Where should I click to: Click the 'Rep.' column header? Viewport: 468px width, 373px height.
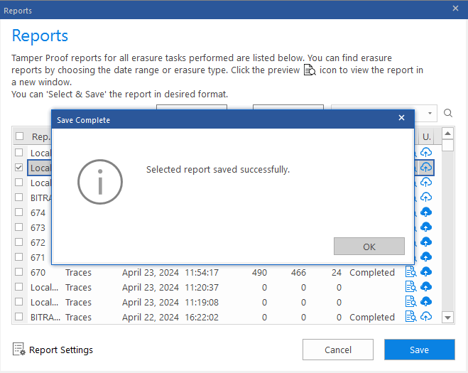[40, 137]
